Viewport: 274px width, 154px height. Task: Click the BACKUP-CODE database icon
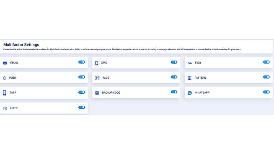tap(97, 93)
